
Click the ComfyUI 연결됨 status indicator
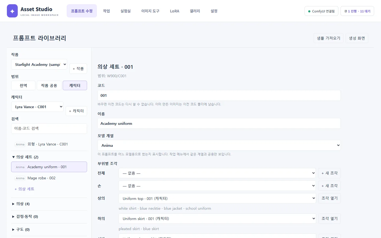click(321, 11)
